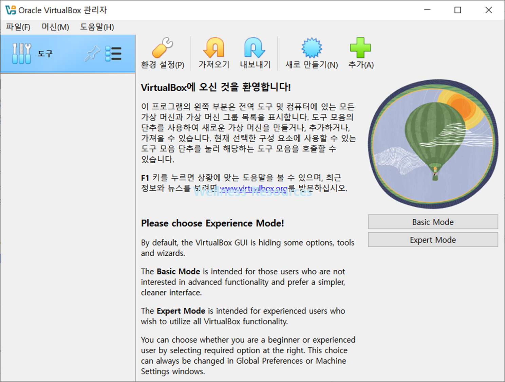Click the Import (가져오기) arrow icon
This screenshot has width=505, height=382.
214,48
